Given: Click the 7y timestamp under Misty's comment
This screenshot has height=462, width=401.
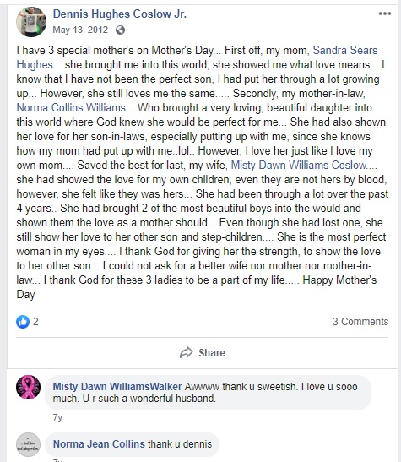Looking at the screenshot, I should pos(57,417).
